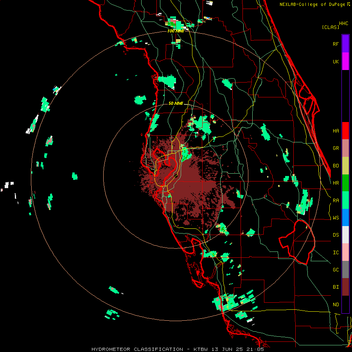
Task: Click the 13 JUN 25 date text
Action: tap(227, 349)
